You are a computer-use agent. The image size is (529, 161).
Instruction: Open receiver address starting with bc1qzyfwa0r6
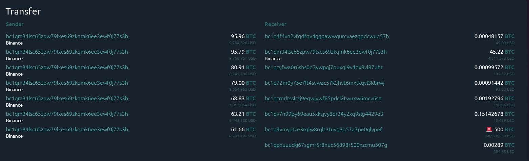pos(323,68)
